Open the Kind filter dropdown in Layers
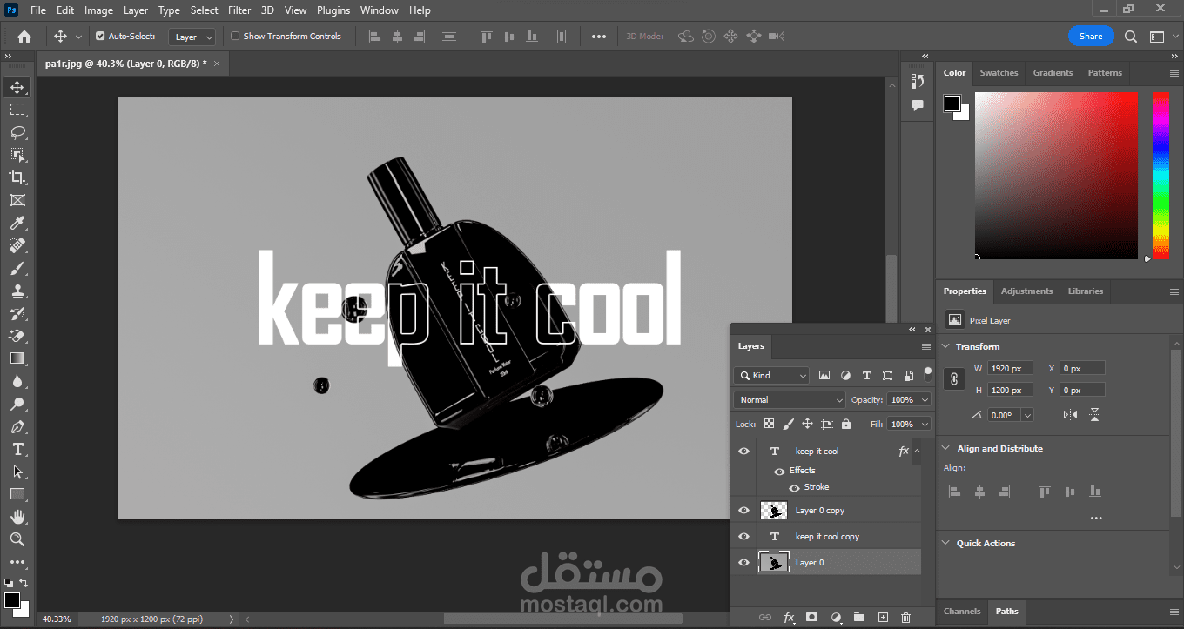The width and height of the screenshot is (1184, 629). click(x=771, y=376)
